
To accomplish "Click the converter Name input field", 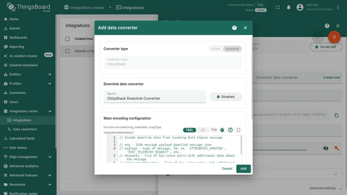I will pos(155,97).
